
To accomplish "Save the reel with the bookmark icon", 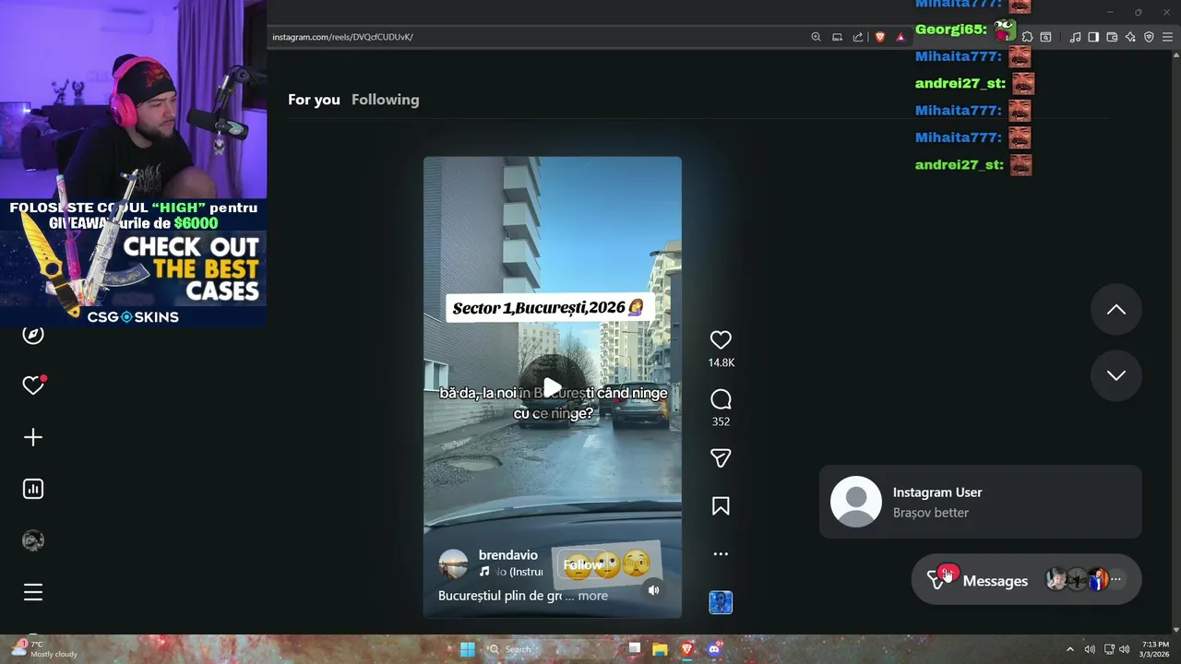I will coord(721,506).
